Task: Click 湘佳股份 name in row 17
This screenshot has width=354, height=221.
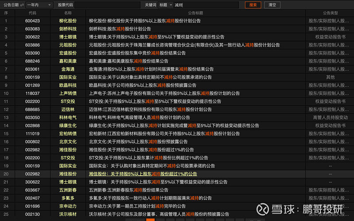Action: point(68,150)
